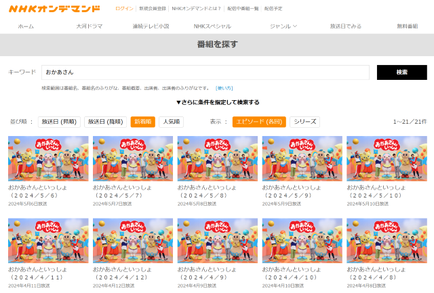The height and width of the screenshot is (293, 434).
Task: Open the 放送日でみる menu item
Action: click(x=345, y=26)
